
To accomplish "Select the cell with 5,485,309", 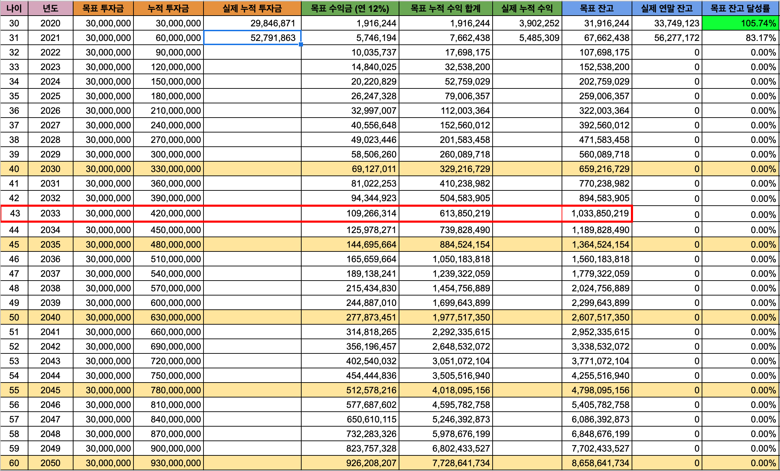I will coord(527,38).
